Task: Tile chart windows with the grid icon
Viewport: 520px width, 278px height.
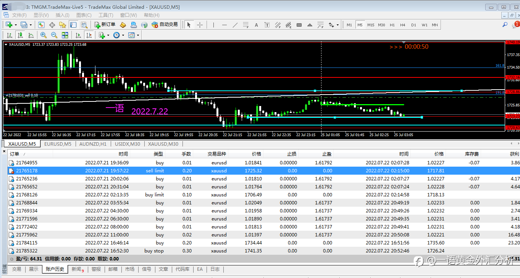Action: coord(65,35)
